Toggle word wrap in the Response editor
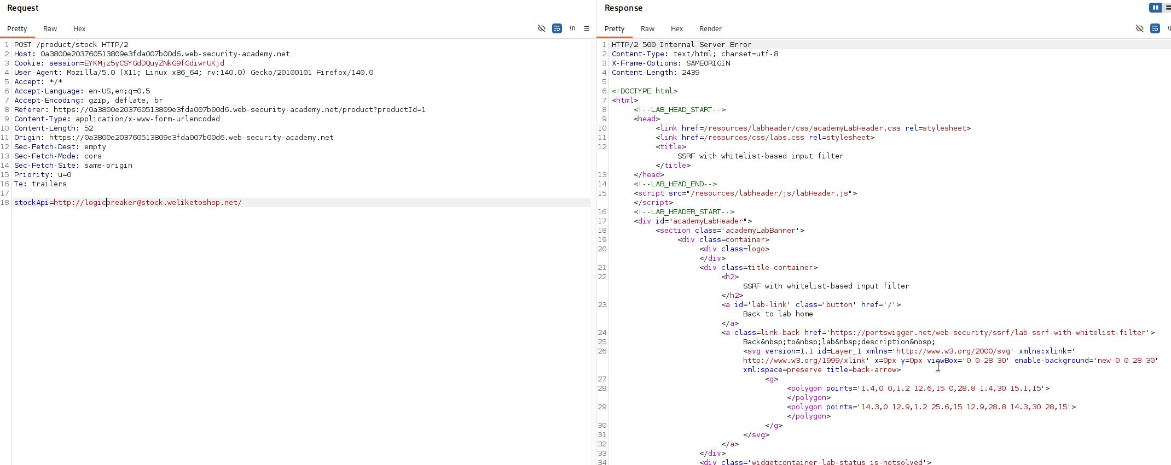This screenshot has width=1171, height=465. coord(1155,28)
